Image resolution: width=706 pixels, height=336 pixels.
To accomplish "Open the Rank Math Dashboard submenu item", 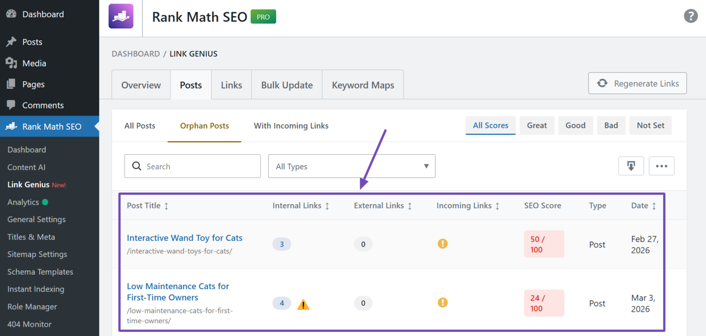I will pos(27,150).
